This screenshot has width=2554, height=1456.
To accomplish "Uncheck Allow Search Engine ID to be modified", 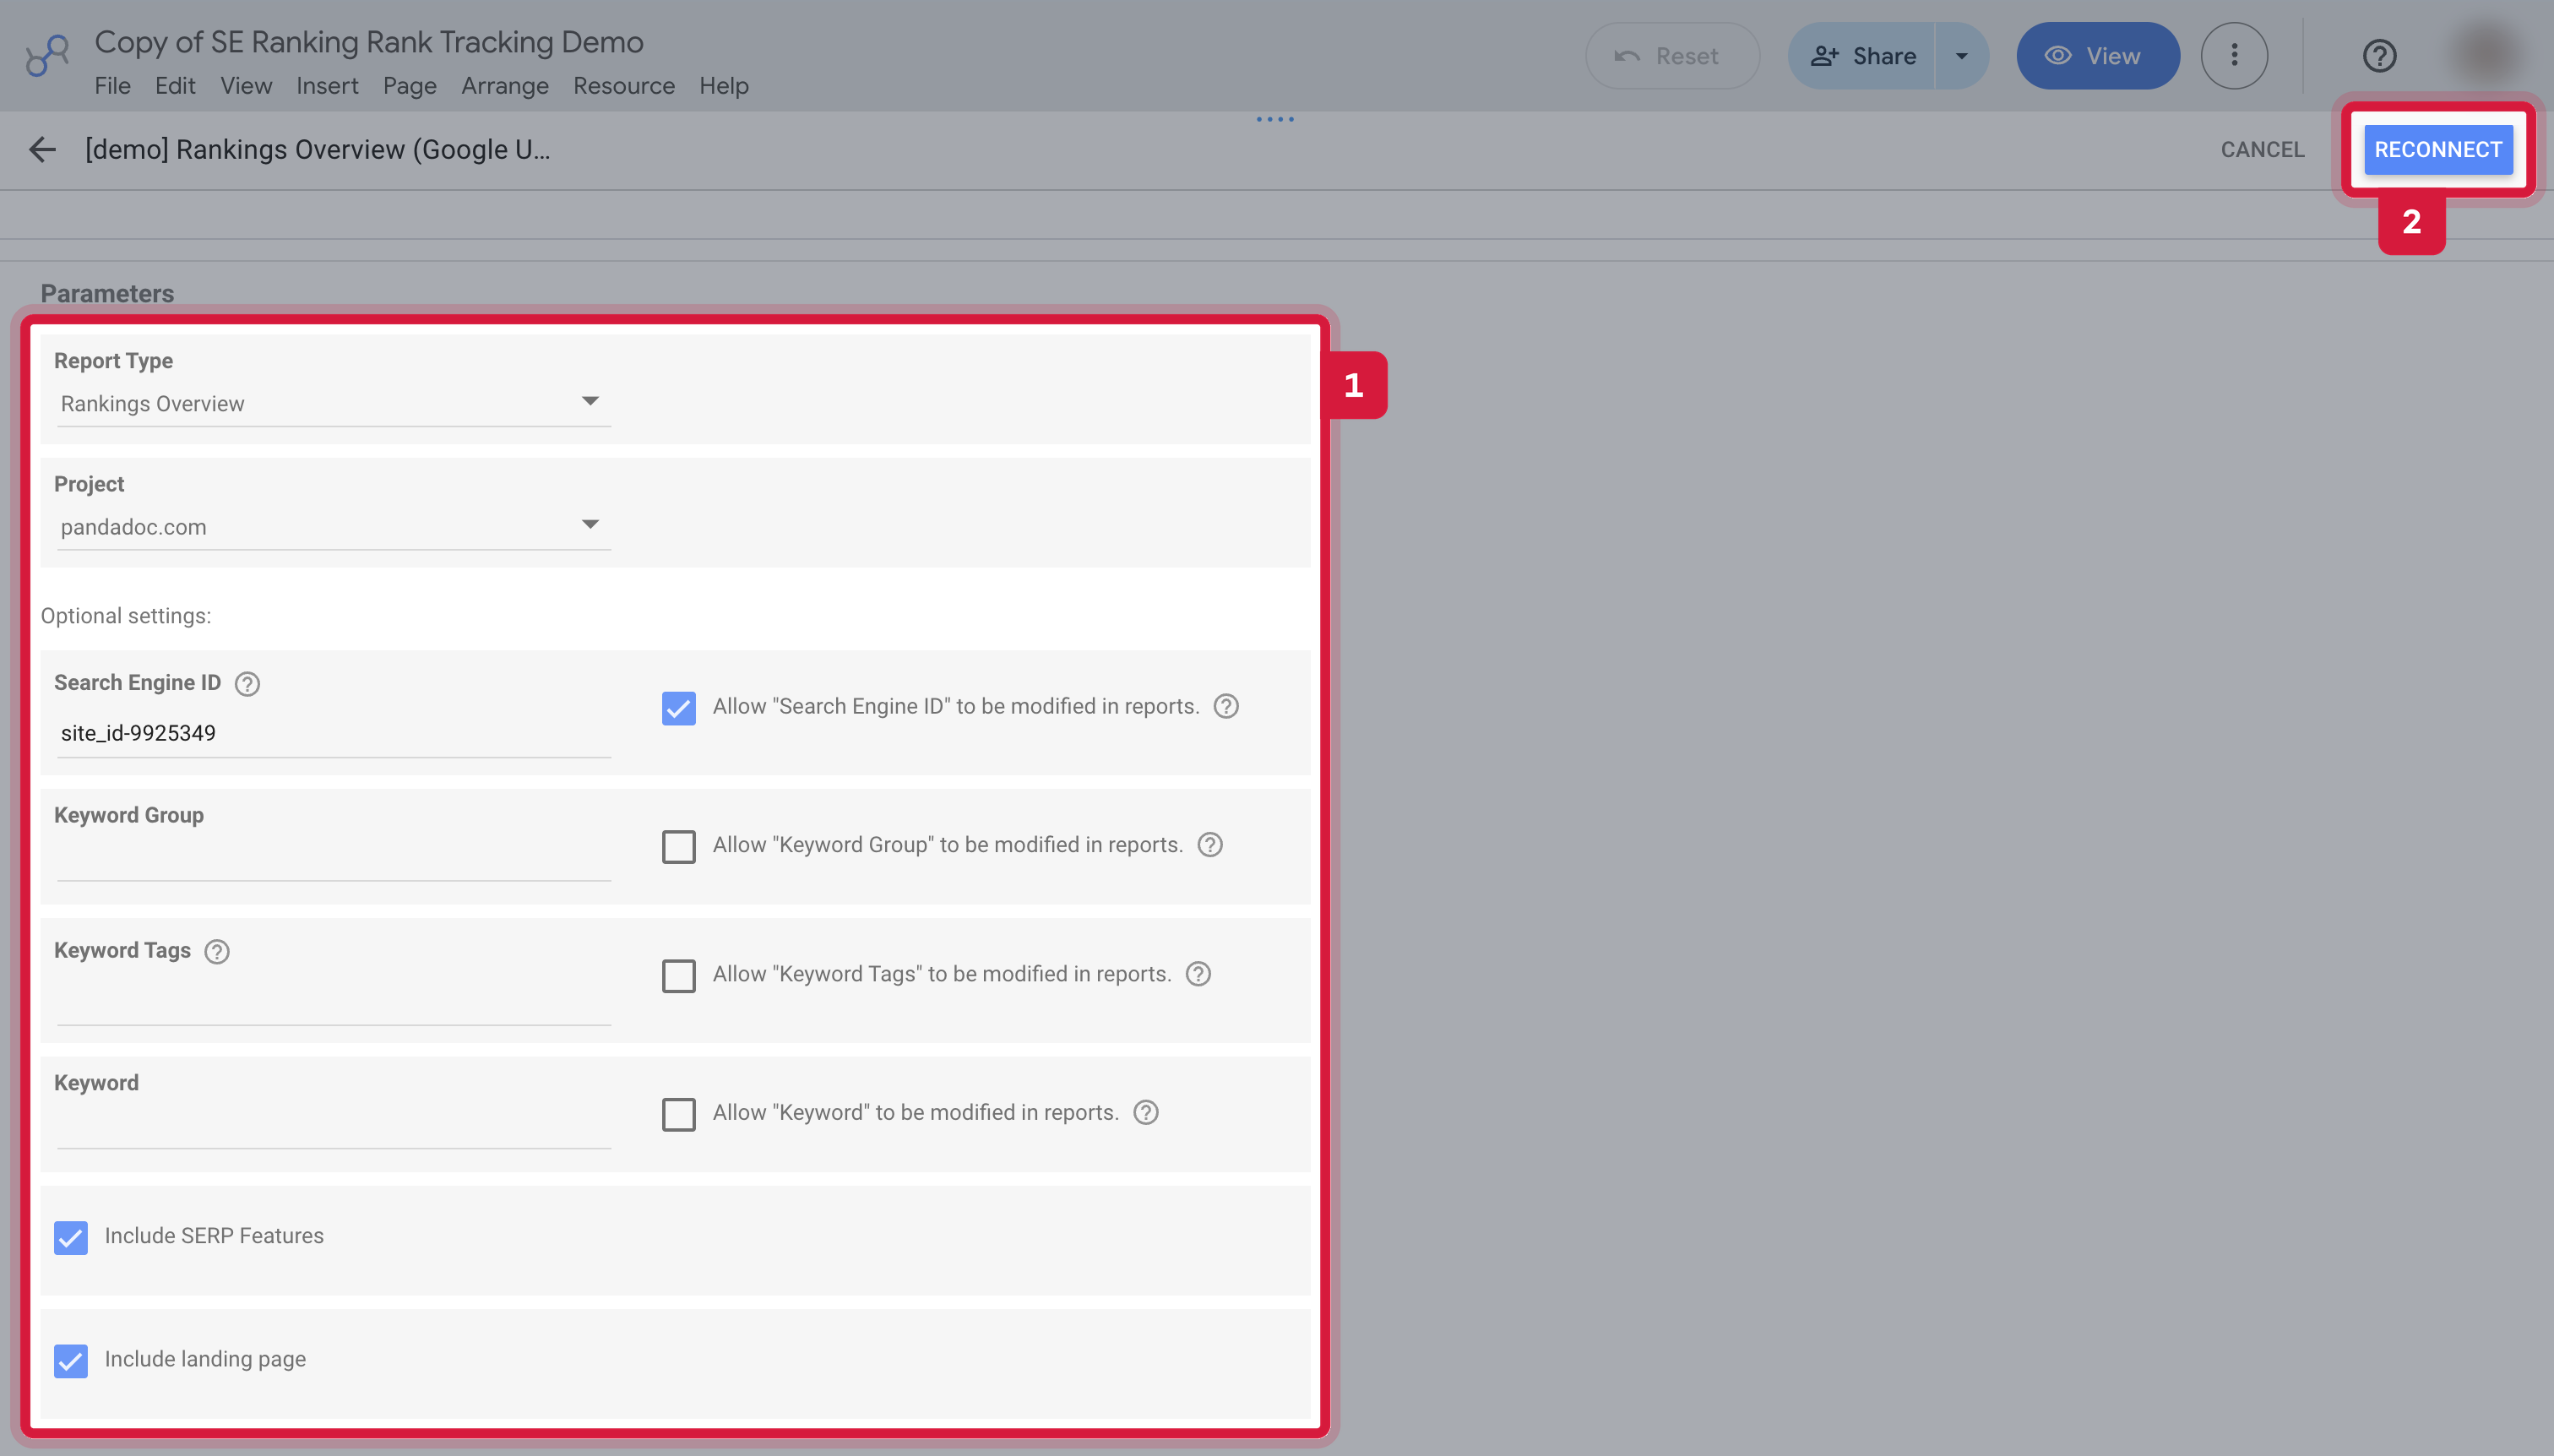I will tap(679, 708).
